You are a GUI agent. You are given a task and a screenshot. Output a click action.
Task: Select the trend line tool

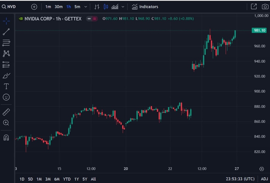[x=6, y=32]
